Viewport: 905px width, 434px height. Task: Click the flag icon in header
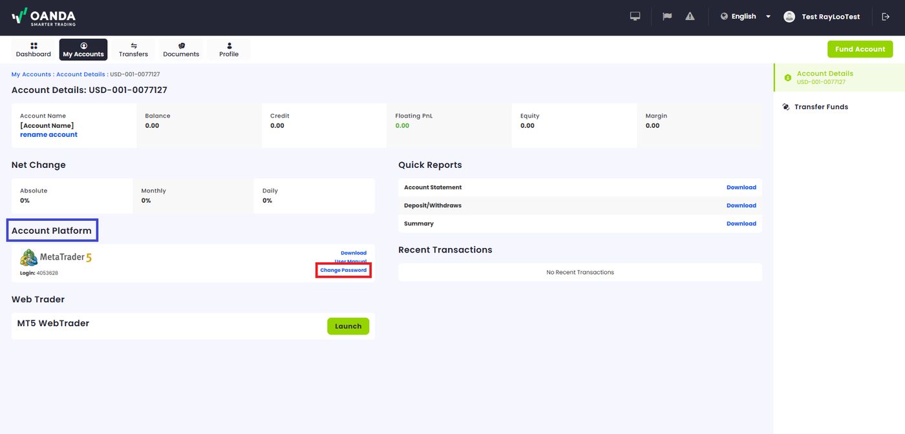tap(668, 16)
